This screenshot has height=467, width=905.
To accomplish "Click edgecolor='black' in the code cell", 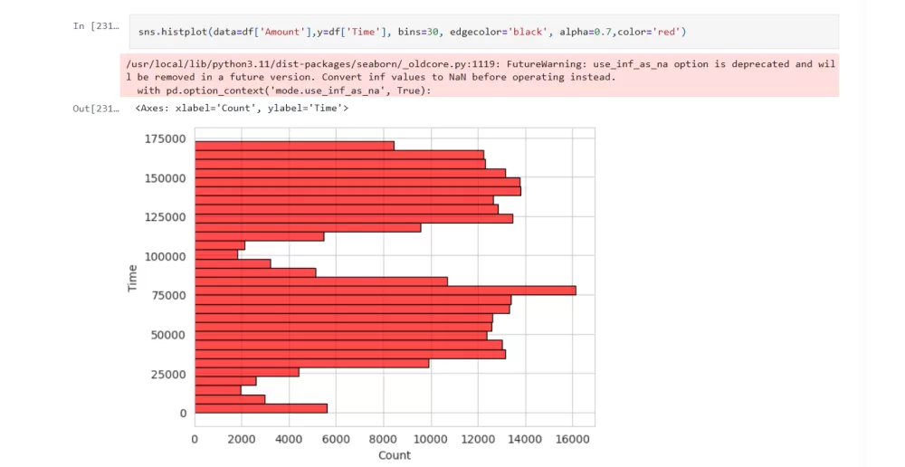I will [x=514, y=33].
